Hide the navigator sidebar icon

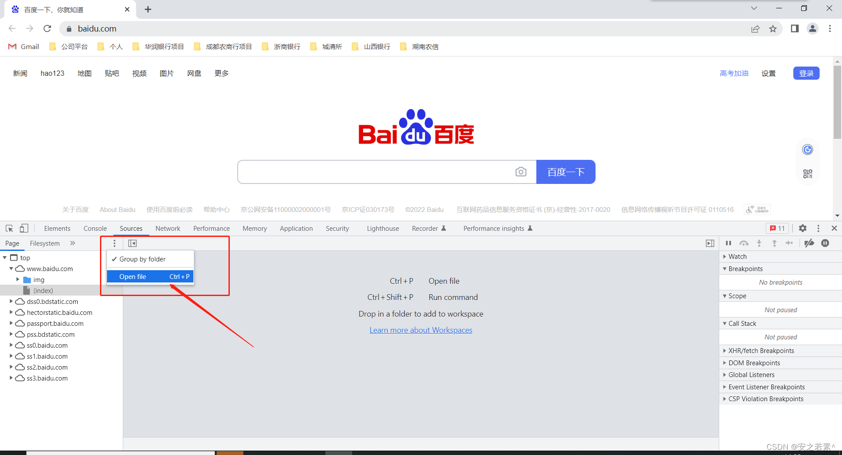pyautogui.click(x=132, y=243)
